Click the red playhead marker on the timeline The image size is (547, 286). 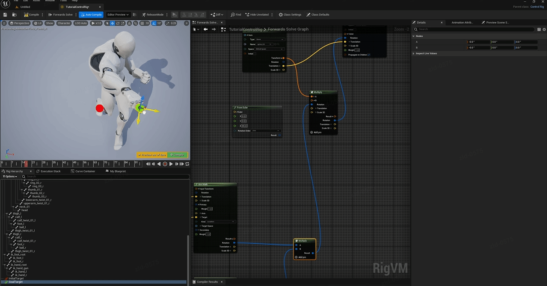[26, 163]
